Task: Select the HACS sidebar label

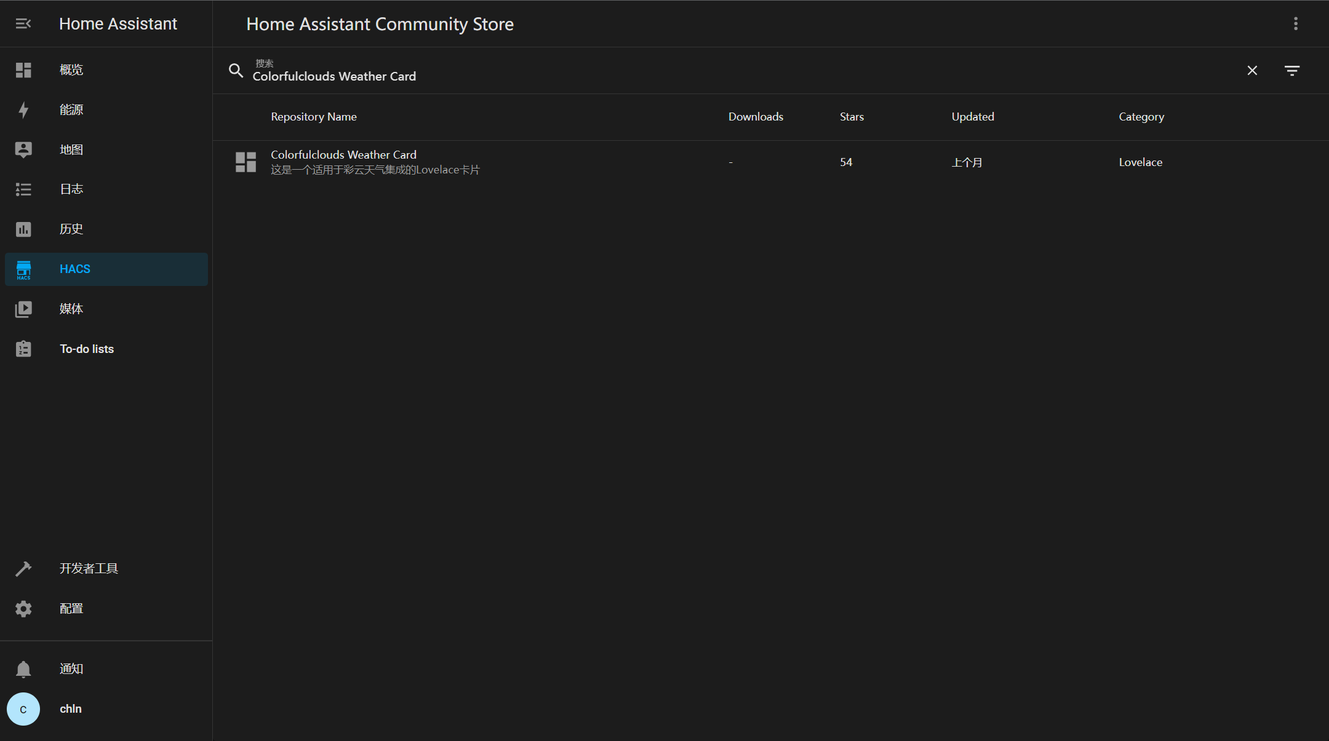Action: (x=75, y=269)
